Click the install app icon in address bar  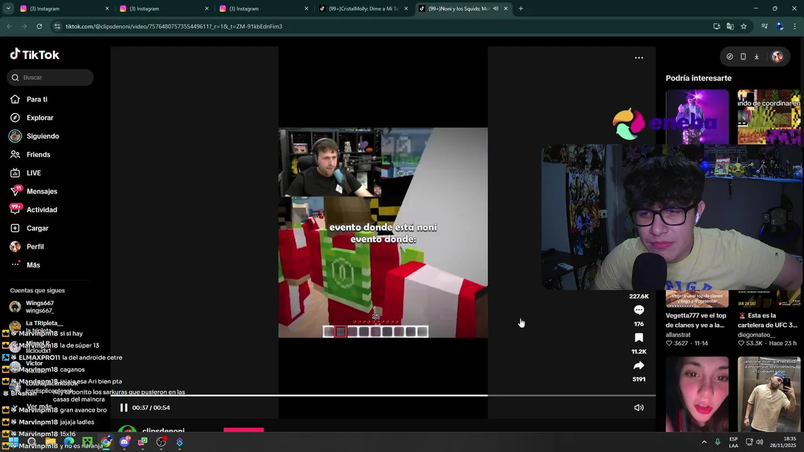[717, 26]
